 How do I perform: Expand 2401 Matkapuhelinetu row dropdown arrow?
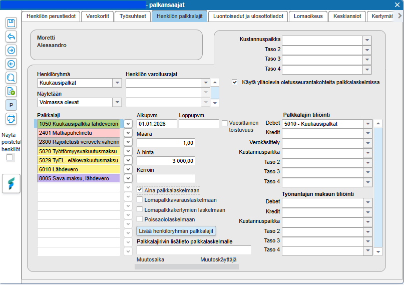(128, 133)
